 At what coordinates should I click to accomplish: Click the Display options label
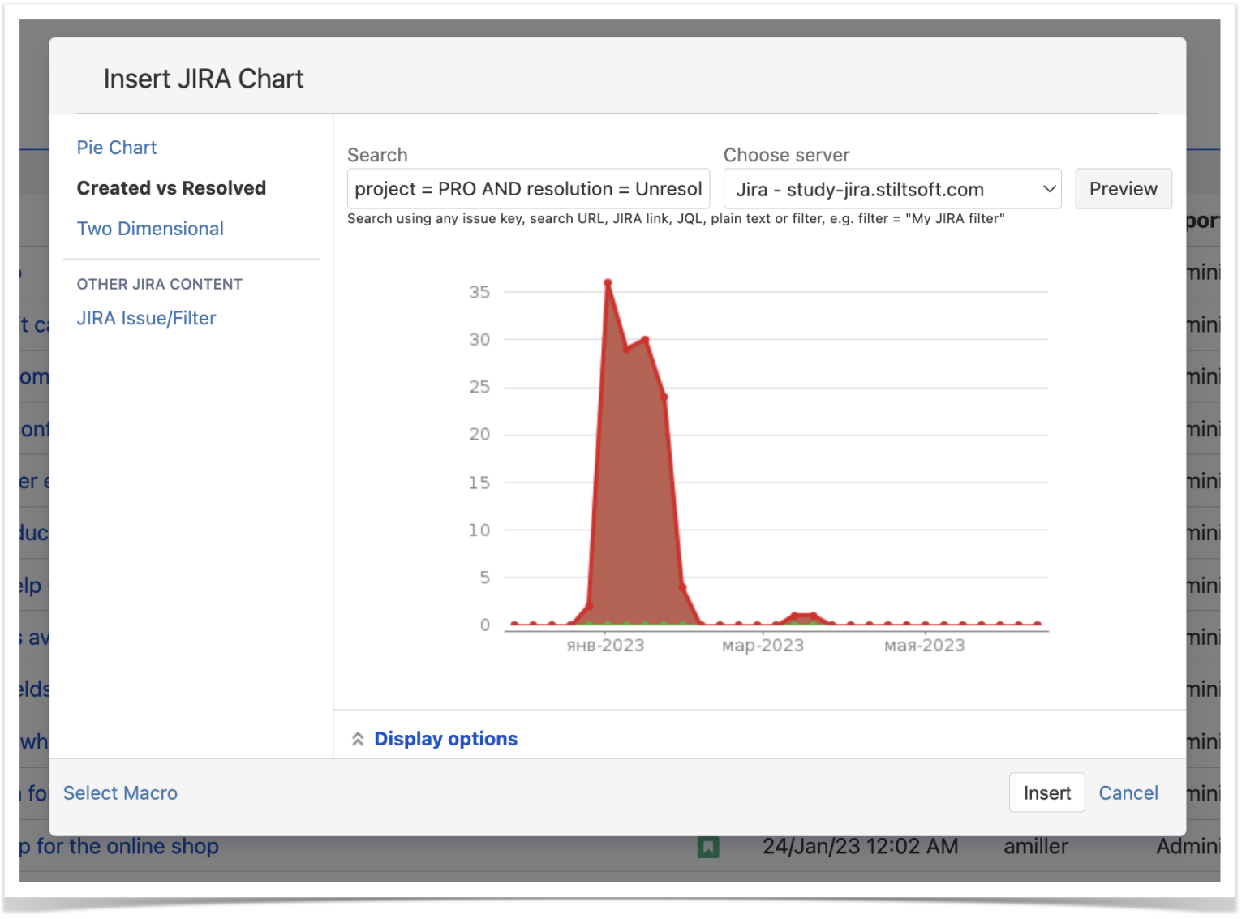pos(445,738)
